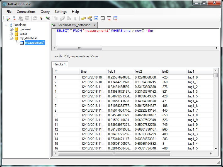The image size is (223, 167).
Task: Click the Create/Edit Connection toolbar icon
Action: [8, 19]
